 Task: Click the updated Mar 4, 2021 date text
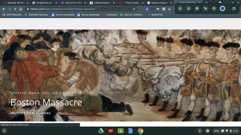click(x=30, y=93)
